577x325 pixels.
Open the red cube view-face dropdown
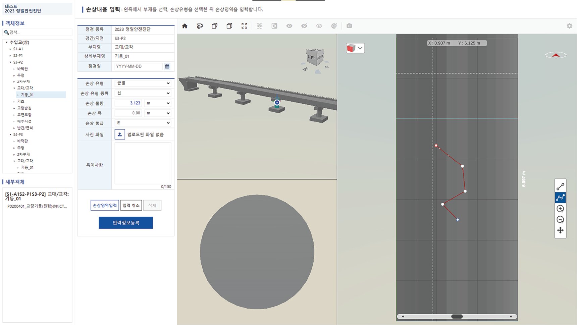pyautogui.click(x=355, y=48)
